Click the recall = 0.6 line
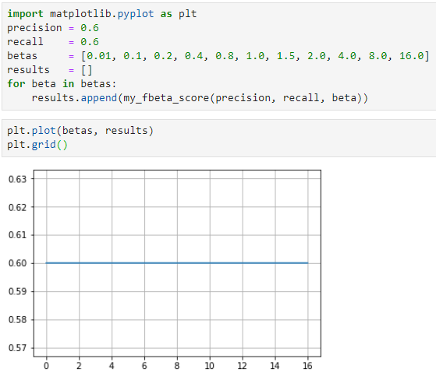Viewport: 436px width, 376px height. (x=53, y=41)
